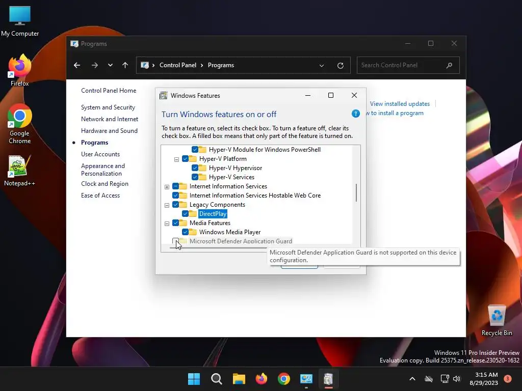This screenshot has width=522, height=391.
Task: Uncheck Windows Media Player checkbox
Action: tap(186, 232)
